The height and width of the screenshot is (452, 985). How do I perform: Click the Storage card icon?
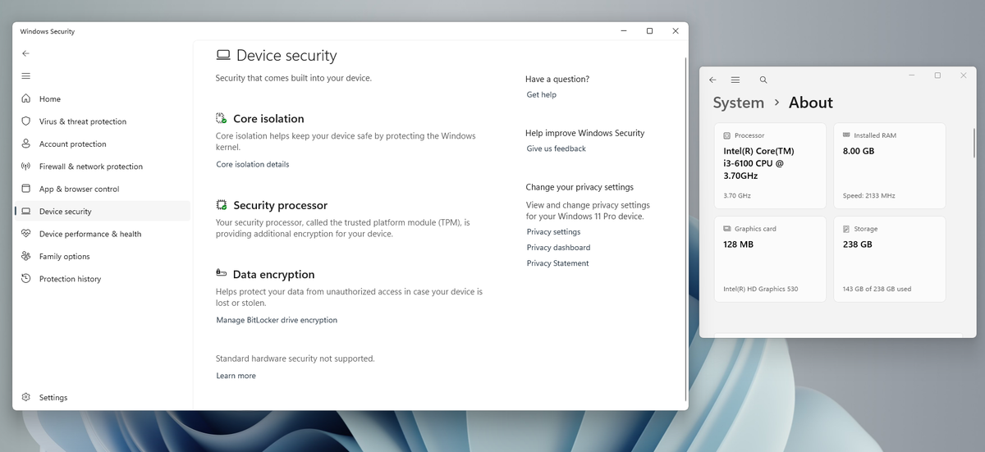point(846,229)
